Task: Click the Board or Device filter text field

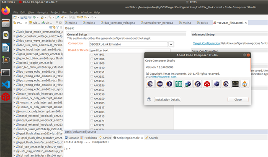Action: [x=130, y=51]
